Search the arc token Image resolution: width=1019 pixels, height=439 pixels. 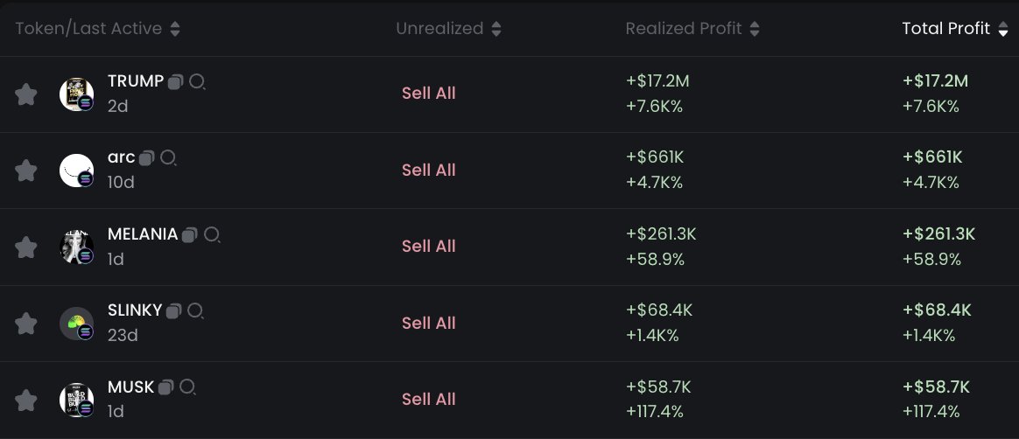coord(168,158)
